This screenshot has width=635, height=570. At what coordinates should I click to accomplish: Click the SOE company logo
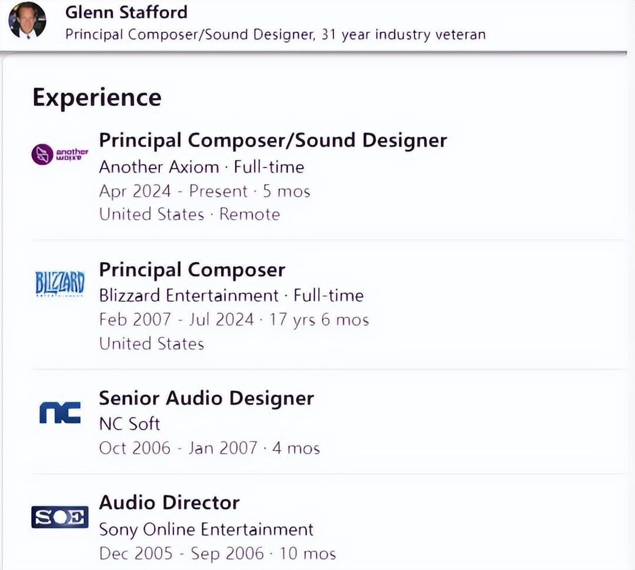coord(59,517)
